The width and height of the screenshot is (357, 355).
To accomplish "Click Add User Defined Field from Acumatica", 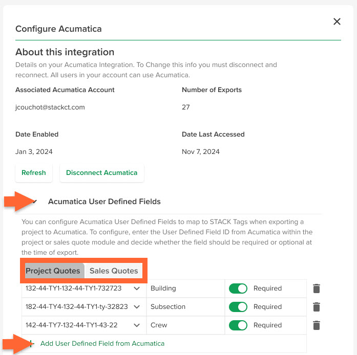I will (102, 343).
